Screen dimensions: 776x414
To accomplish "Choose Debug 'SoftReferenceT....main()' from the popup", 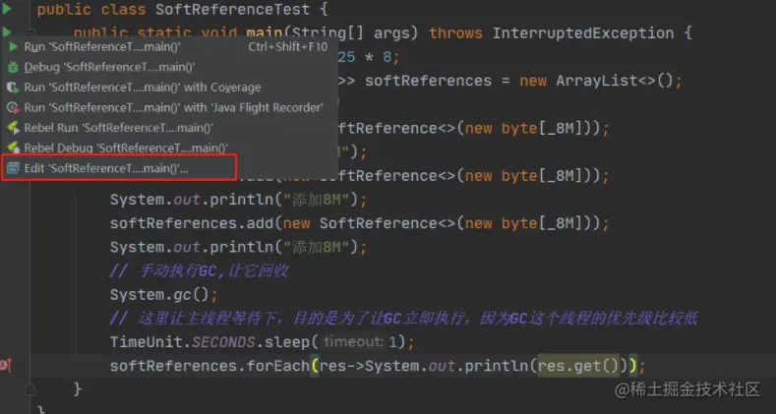I will [169, 67].
